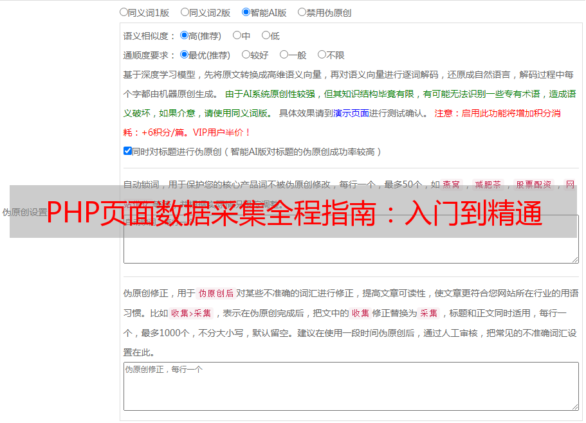The width and height of the screenshot is (586, 423).
Task: Click the 伪原创设置 side label
Action: click(24, 212)
